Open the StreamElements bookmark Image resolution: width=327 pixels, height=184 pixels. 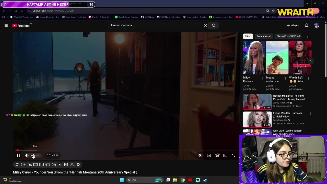47,17
